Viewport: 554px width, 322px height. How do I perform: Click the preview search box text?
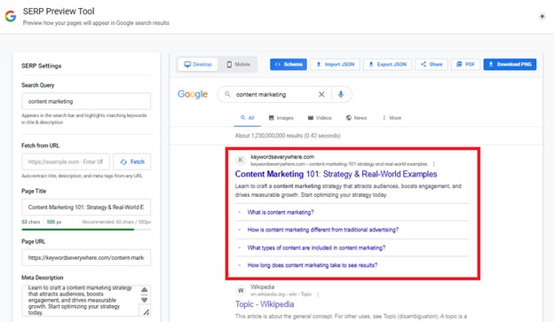tap(261, 95)
